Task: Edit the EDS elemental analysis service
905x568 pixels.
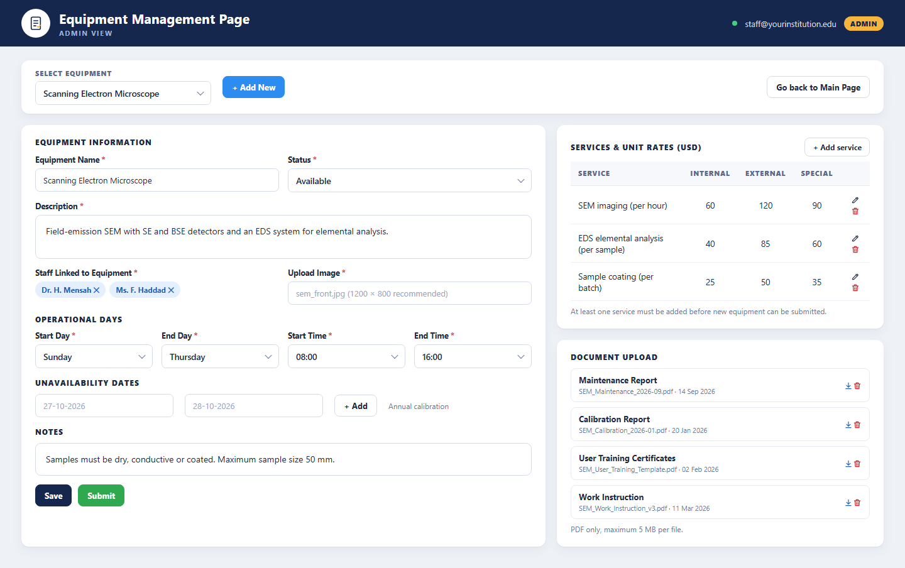Action: click(855, 238)
